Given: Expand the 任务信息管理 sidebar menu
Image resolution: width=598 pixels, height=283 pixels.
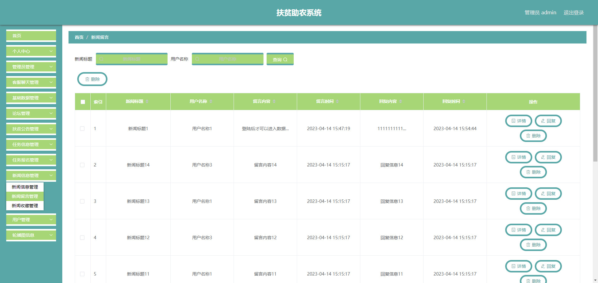Looking at the screenshot, I should (x=31, y=144).
